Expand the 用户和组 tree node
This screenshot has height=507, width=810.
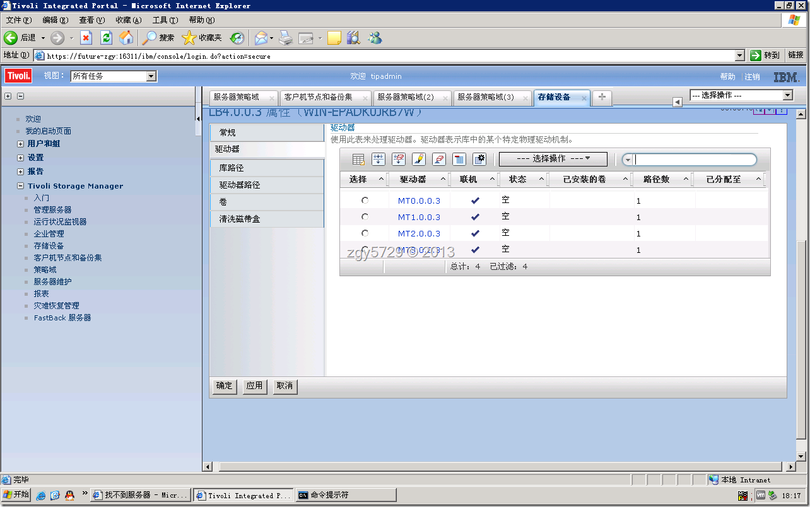click(21, 144)
